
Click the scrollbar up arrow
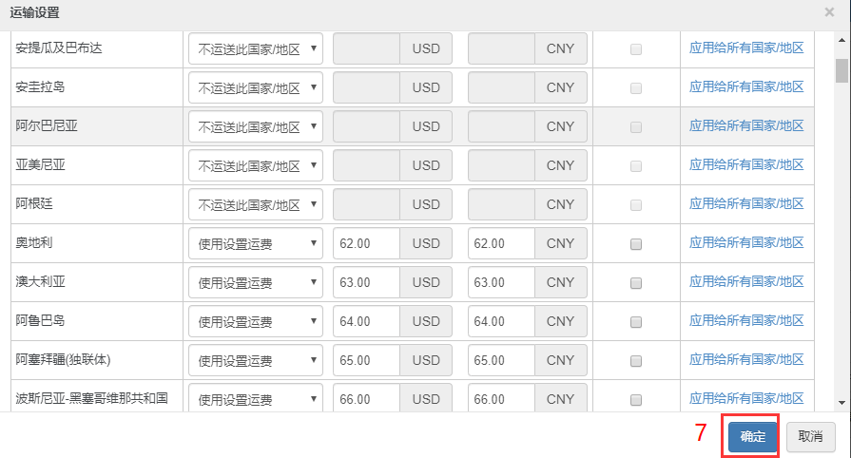coord(841,40)
